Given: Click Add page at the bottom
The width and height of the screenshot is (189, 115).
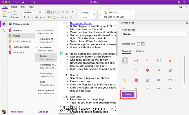Looking at the screenshot, I should click(43, 112).
